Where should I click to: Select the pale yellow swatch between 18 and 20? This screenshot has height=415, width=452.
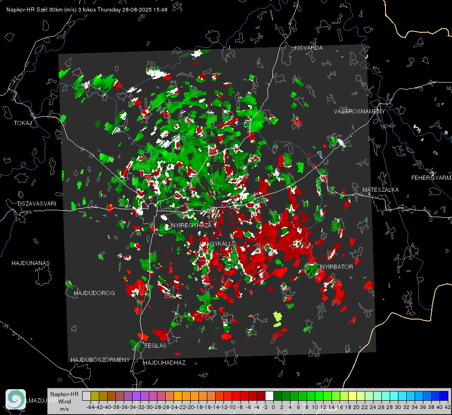pyautogui.click(x=352, y=396)
